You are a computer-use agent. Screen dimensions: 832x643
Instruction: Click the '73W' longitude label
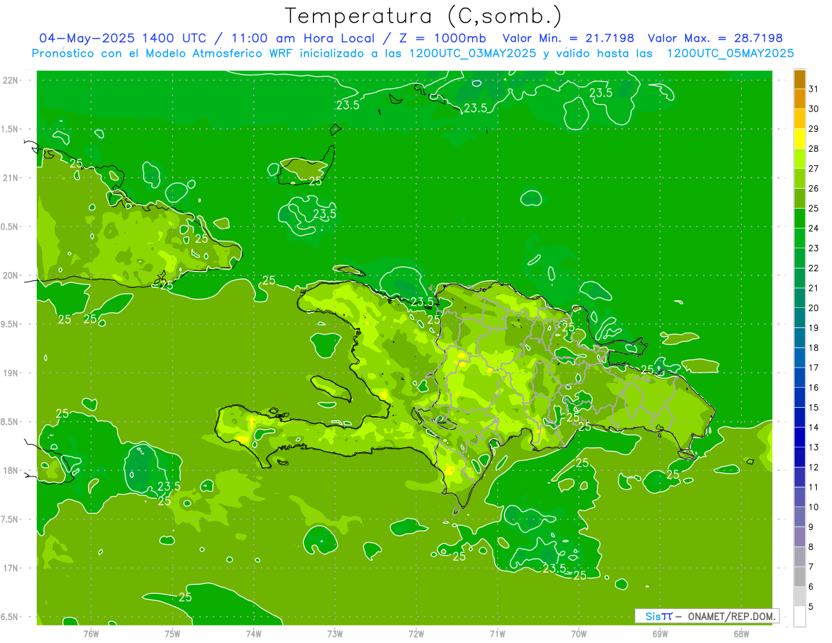[335, 633]
